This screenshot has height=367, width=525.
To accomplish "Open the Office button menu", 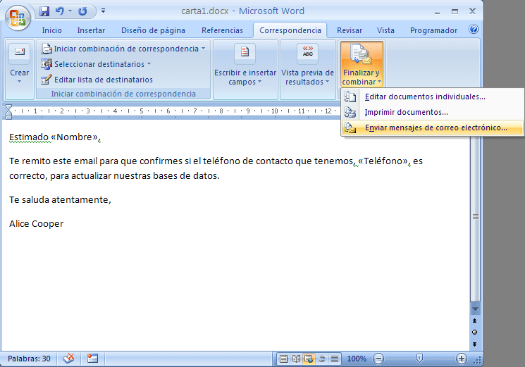I will (x=18, y=18).
